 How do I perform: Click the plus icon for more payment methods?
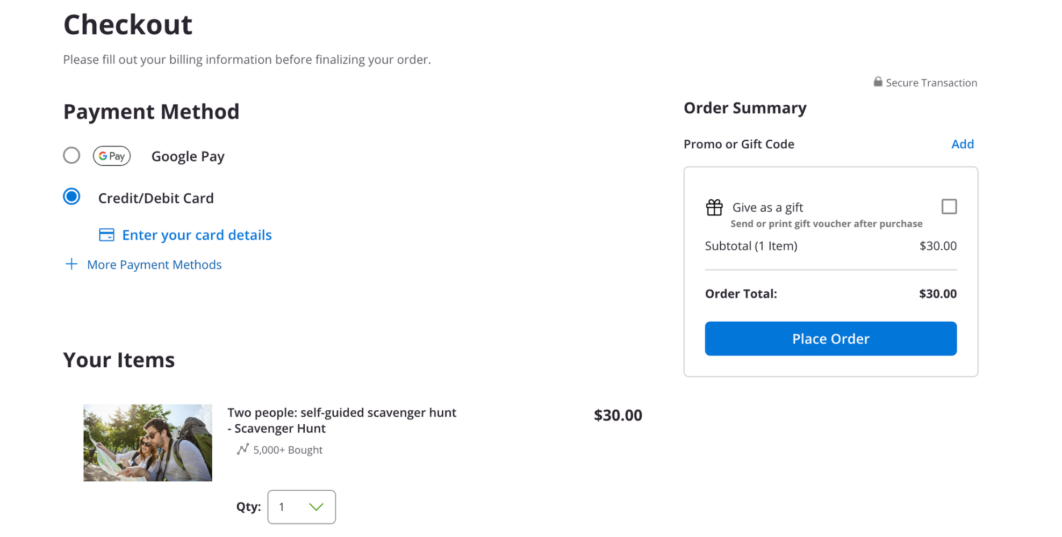[x=71, y=264]
